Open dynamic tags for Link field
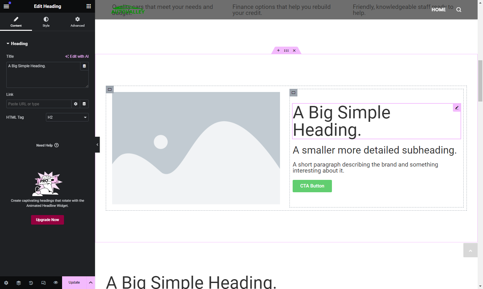The width and height of the screenshot is (483, 289). pos(84,104)
